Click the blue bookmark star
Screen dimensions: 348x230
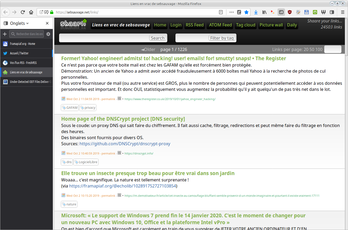point(246,12)
